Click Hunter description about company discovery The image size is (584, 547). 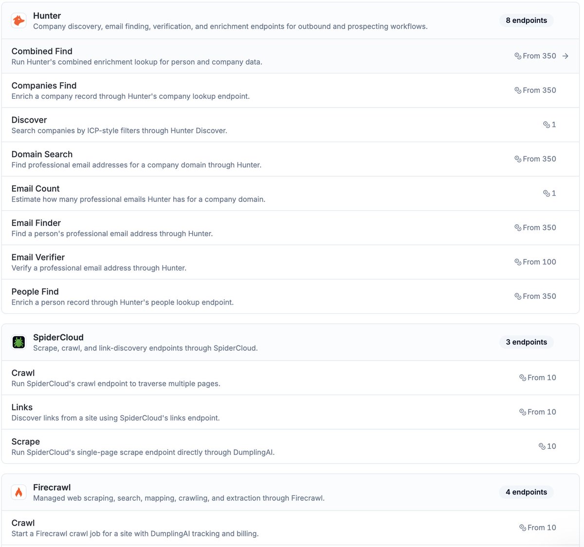coord(230,26)
